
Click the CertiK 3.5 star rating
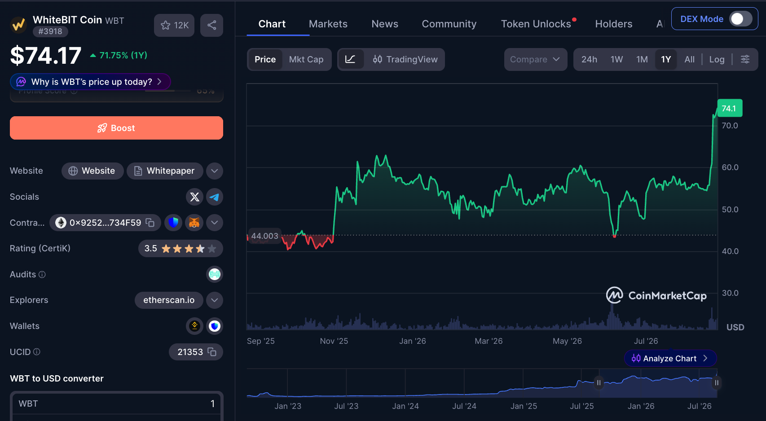point(180,249)
